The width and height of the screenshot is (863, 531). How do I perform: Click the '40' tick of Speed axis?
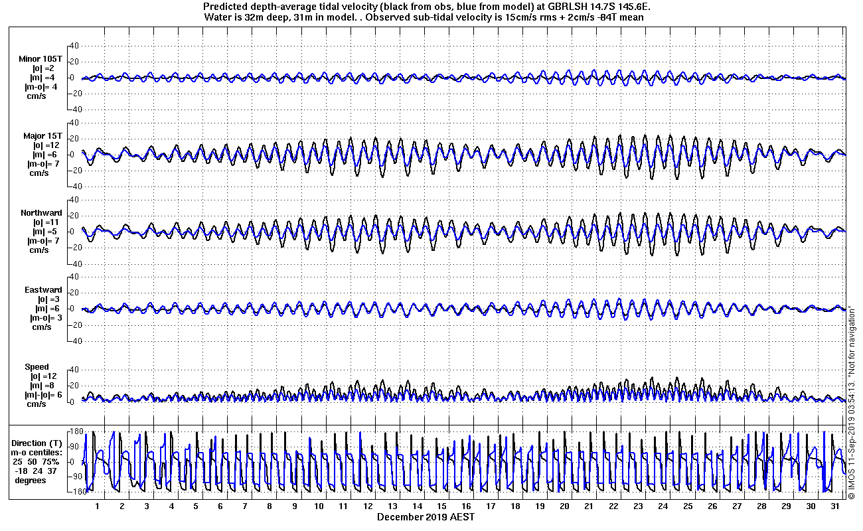(74, 370)
